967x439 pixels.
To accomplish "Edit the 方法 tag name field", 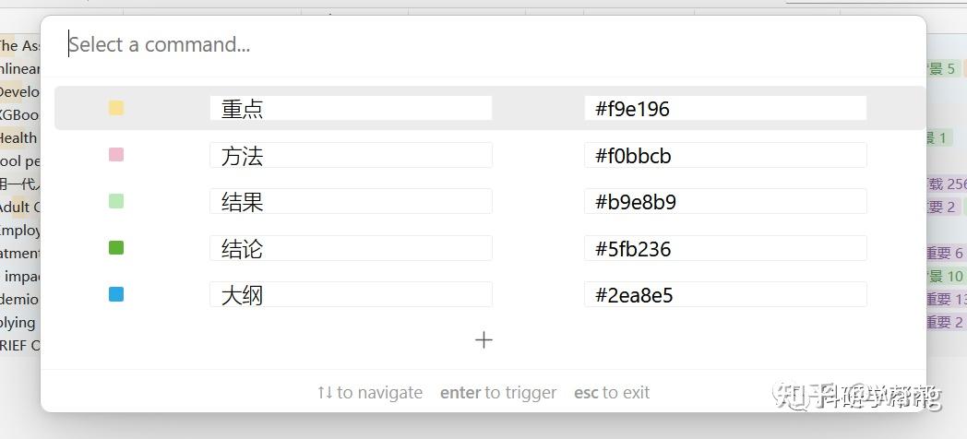I will [x=351, y=156].
